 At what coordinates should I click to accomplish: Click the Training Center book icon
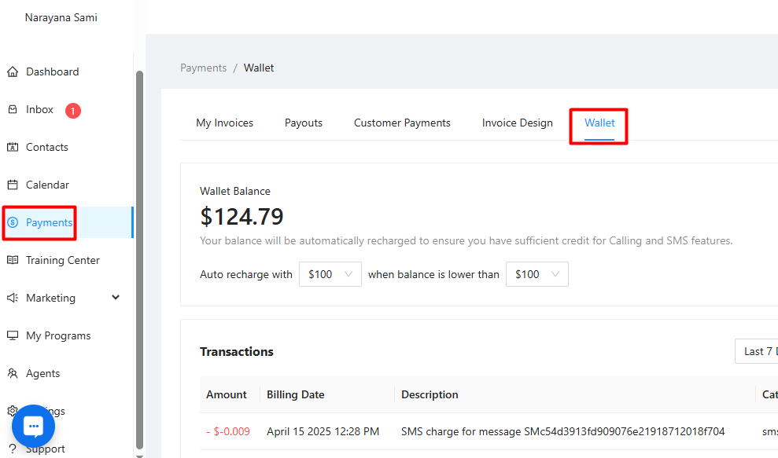pos(13,261)
